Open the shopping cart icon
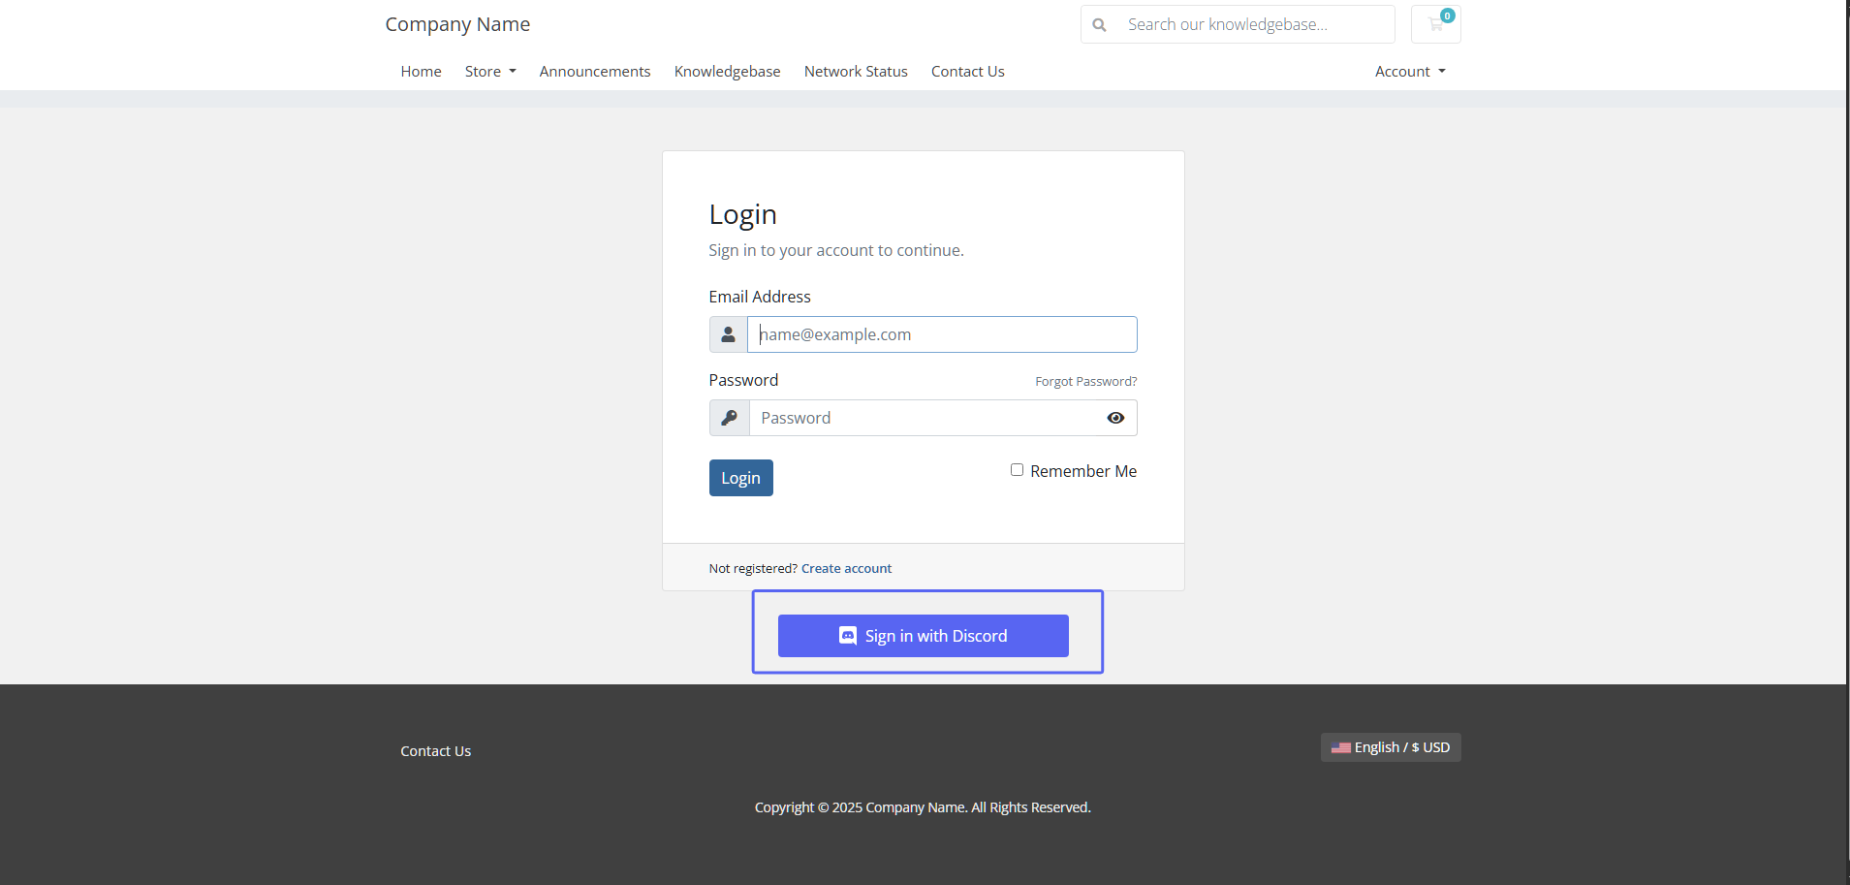 coord(1436,24)
